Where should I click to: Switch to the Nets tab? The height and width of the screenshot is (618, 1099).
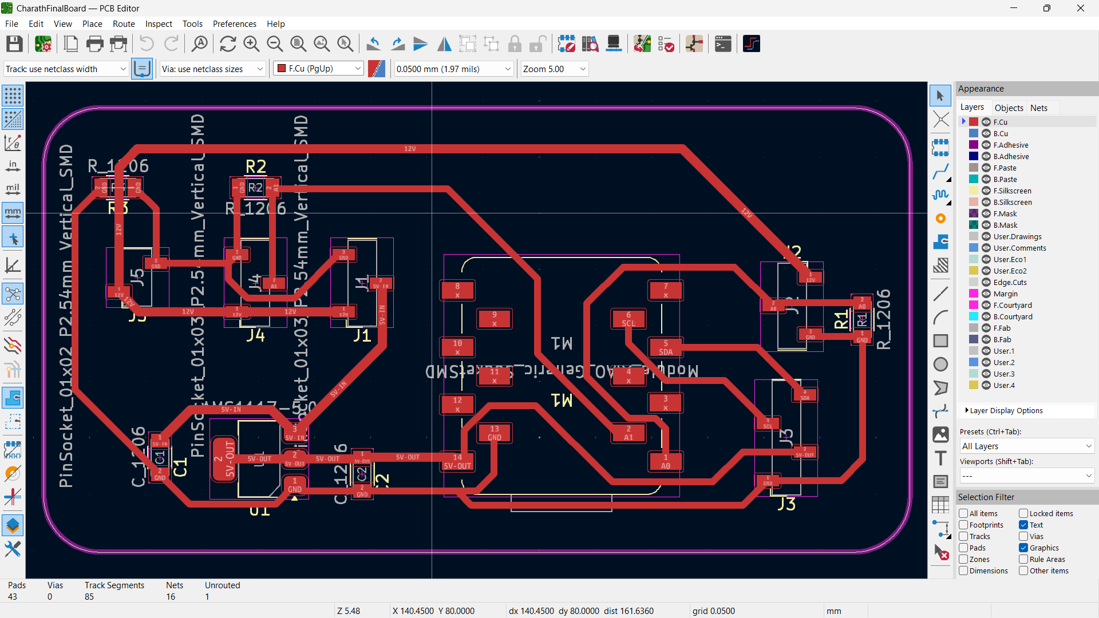click(1038, 108)
